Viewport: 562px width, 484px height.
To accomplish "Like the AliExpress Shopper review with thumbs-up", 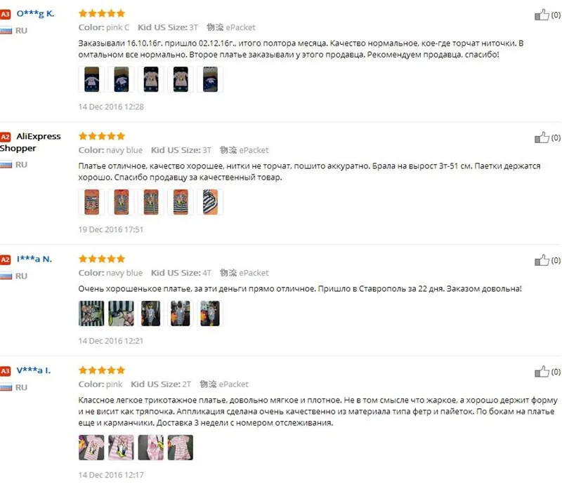I will [x=542, y=137].
